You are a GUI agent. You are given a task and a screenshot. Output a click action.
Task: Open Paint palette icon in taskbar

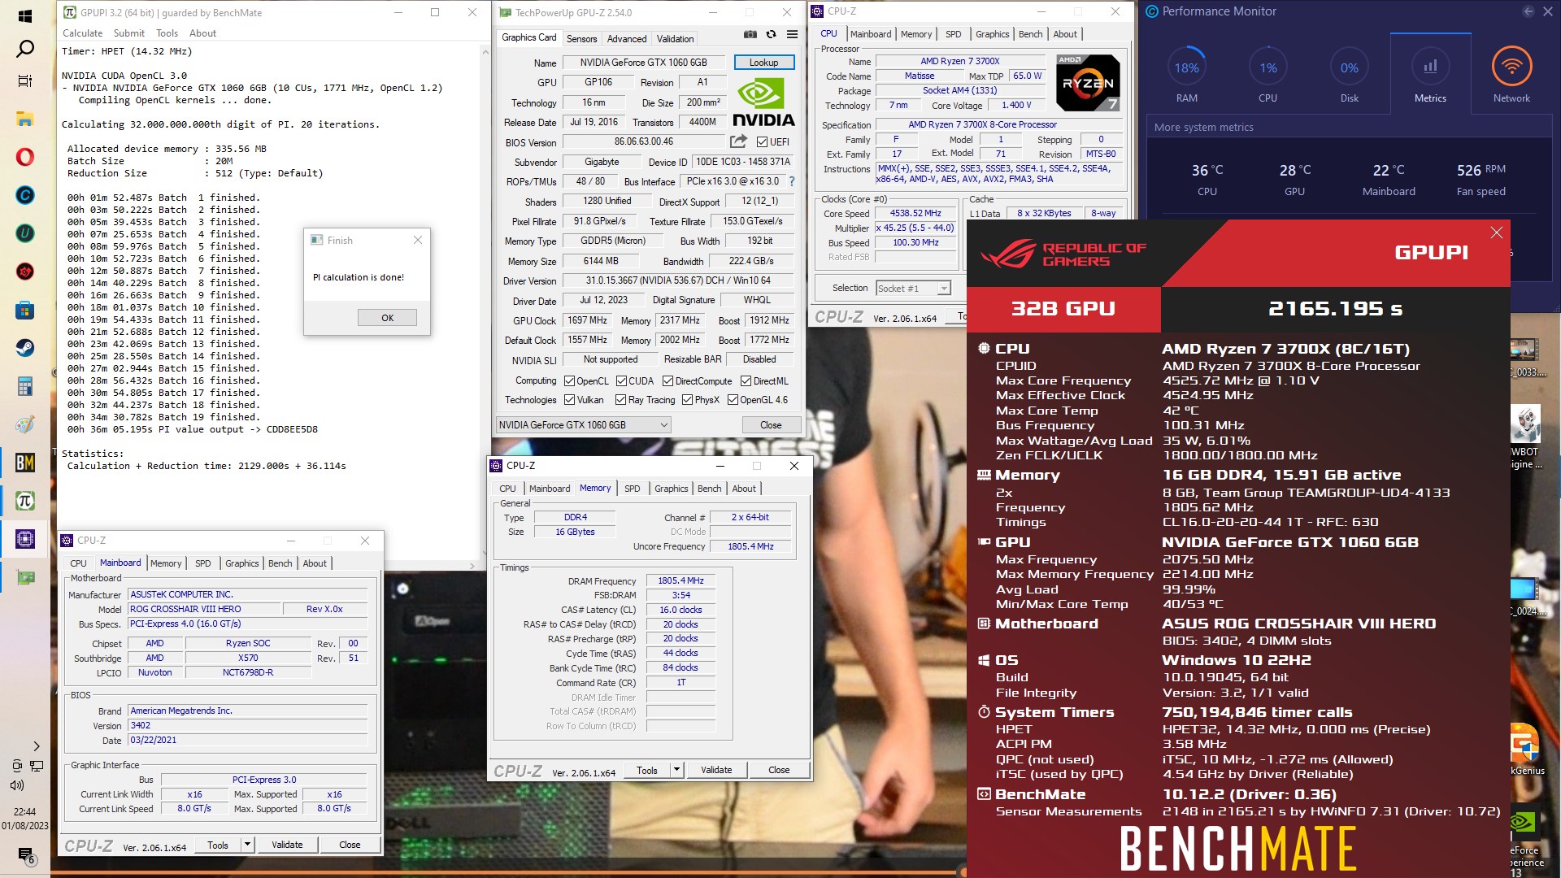tap(25, 424)
